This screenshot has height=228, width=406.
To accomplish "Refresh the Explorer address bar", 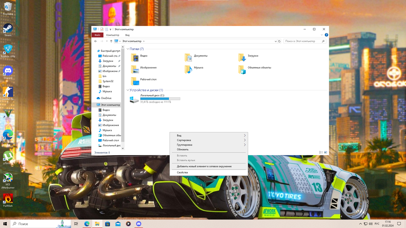I will point(279,41).
